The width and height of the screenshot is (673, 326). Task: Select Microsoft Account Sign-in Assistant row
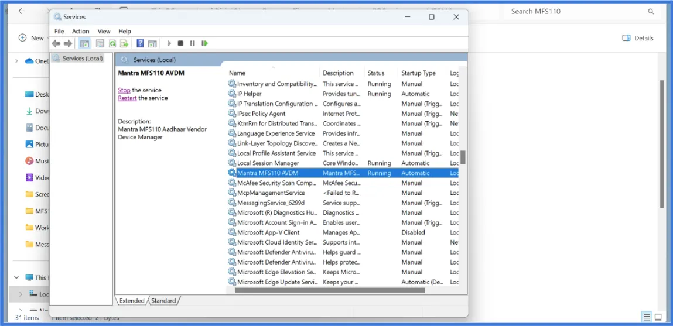(x=343, y=222)
